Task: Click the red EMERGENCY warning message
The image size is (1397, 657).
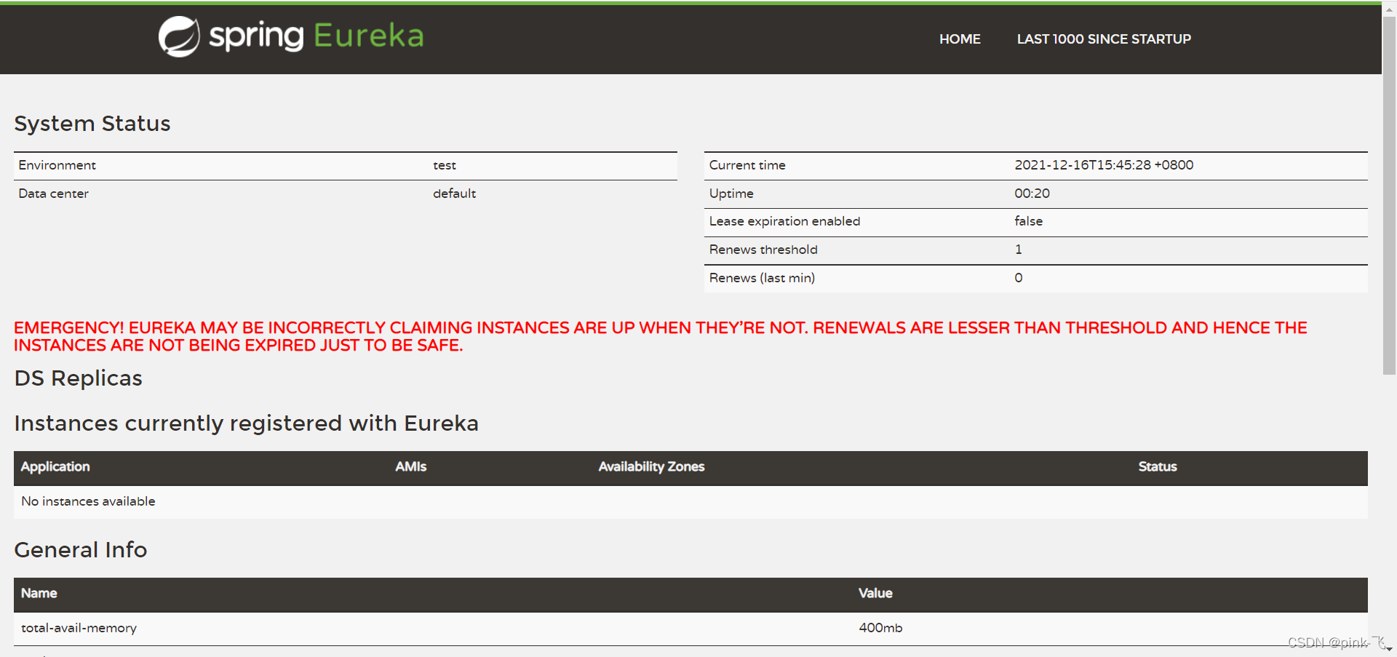Action: (660, 336)
